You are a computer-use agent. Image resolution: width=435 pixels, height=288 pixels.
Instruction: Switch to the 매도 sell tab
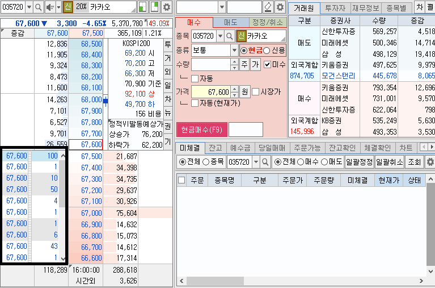[231, 22]
